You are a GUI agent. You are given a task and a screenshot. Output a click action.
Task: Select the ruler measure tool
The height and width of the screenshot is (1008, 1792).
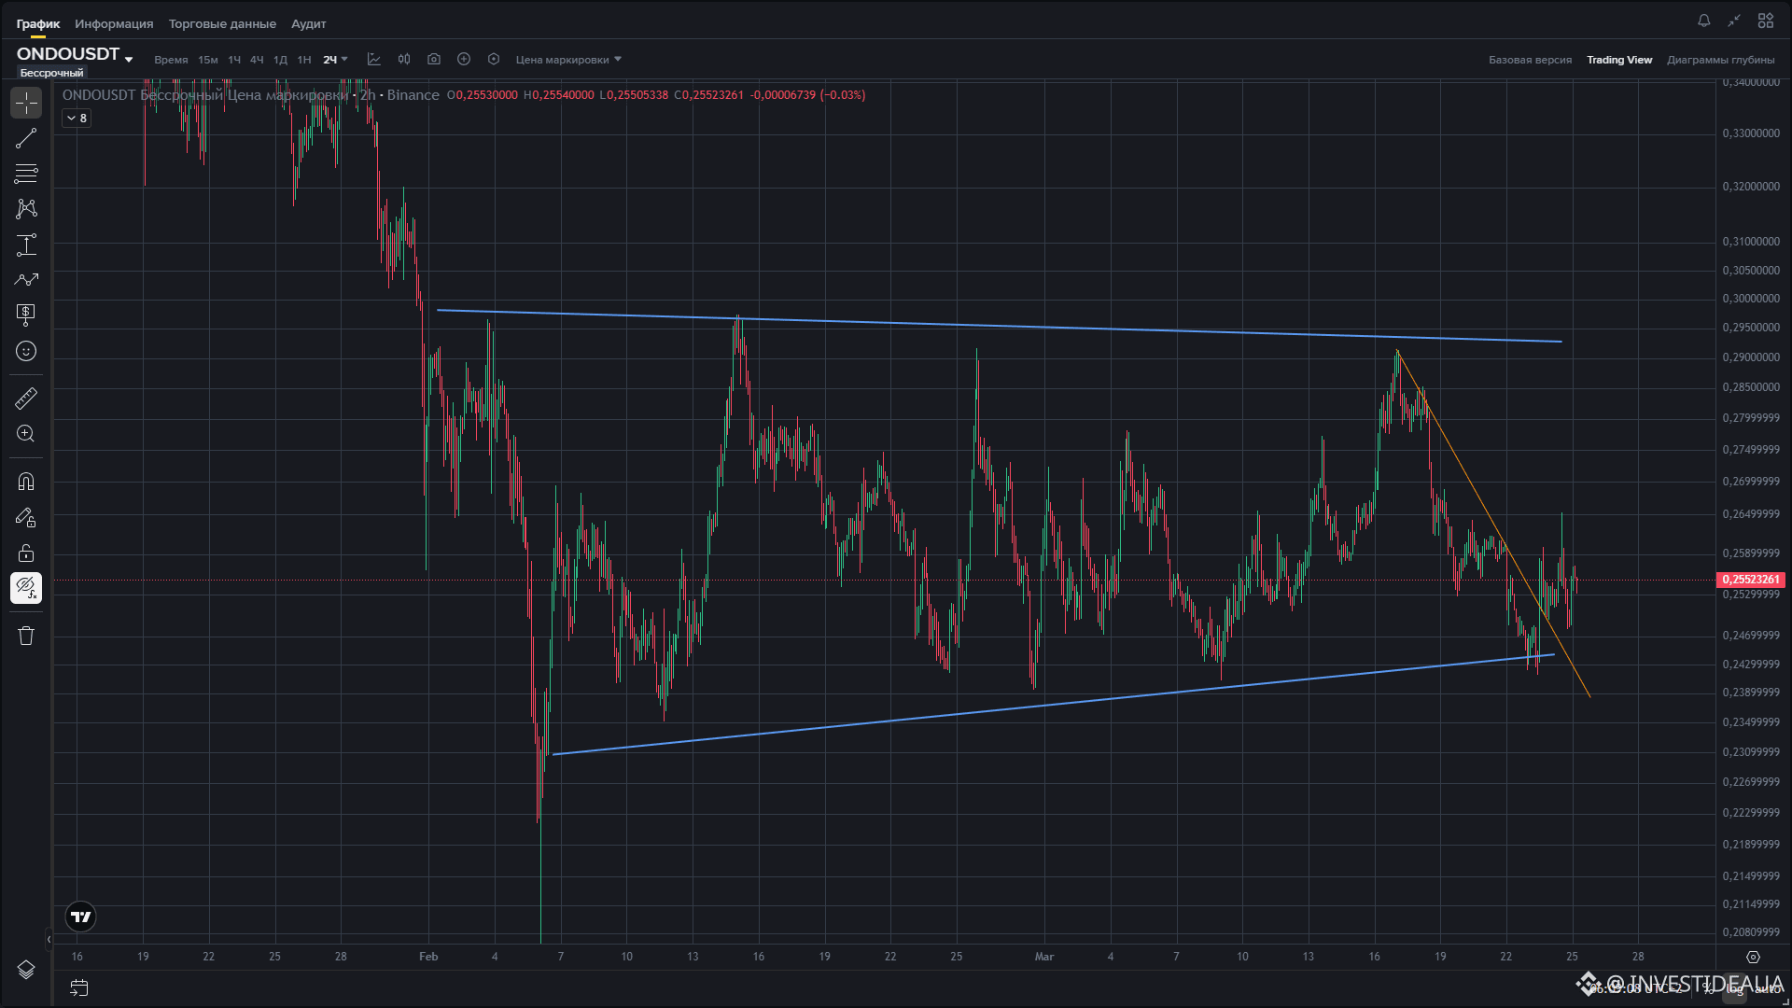click(26, 399)
